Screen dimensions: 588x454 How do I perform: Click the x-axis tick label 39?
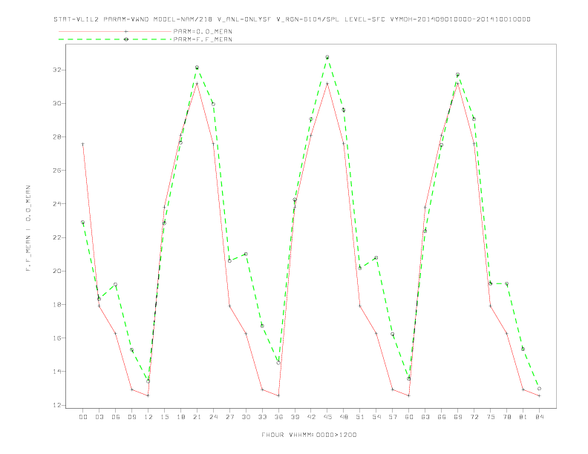295,417
